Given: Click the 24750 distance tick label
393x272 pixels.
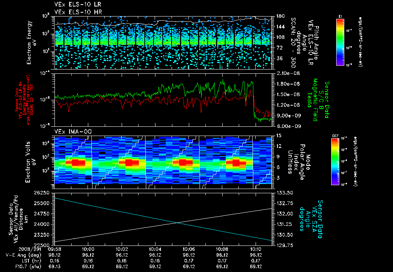Looking at the screenshot, I should pyautogui.click(x=41, y=214).
